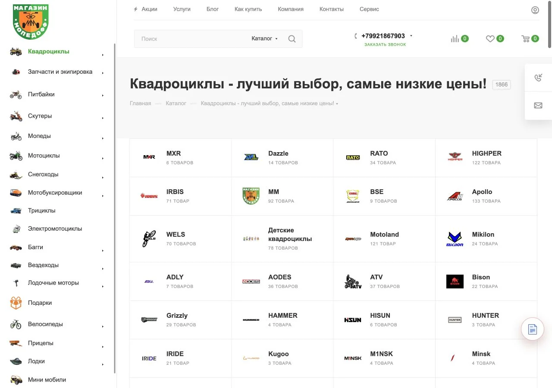Open the Детские квадроциклы category link
Screen dimensions: 552x388
pyautogui.click(x=290, y=235)
